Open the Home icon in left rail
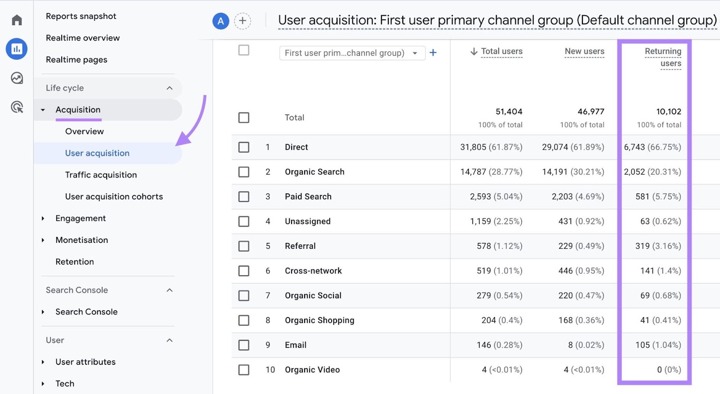720x394 pixels. click(x=17, y=20)
